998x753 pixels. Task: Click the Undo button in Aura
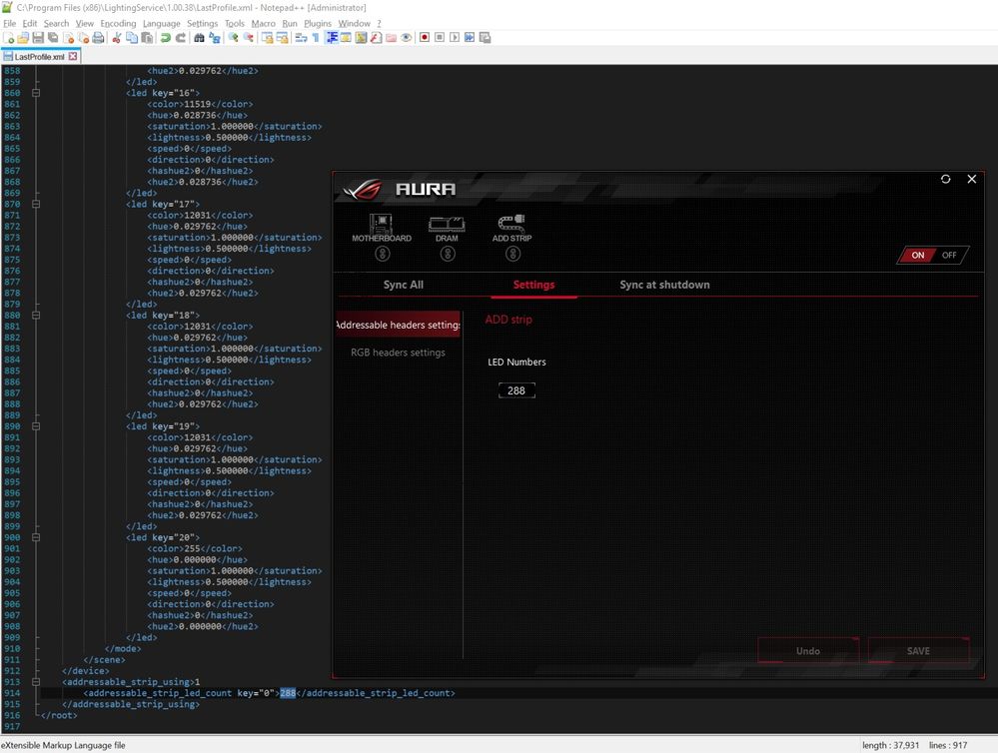pyautogui.click(x=808, y=650)
